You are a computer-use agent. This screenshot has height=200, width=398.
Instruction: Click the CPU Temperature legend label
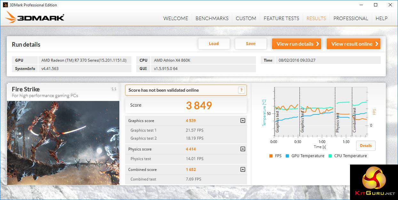click(351, 156)
